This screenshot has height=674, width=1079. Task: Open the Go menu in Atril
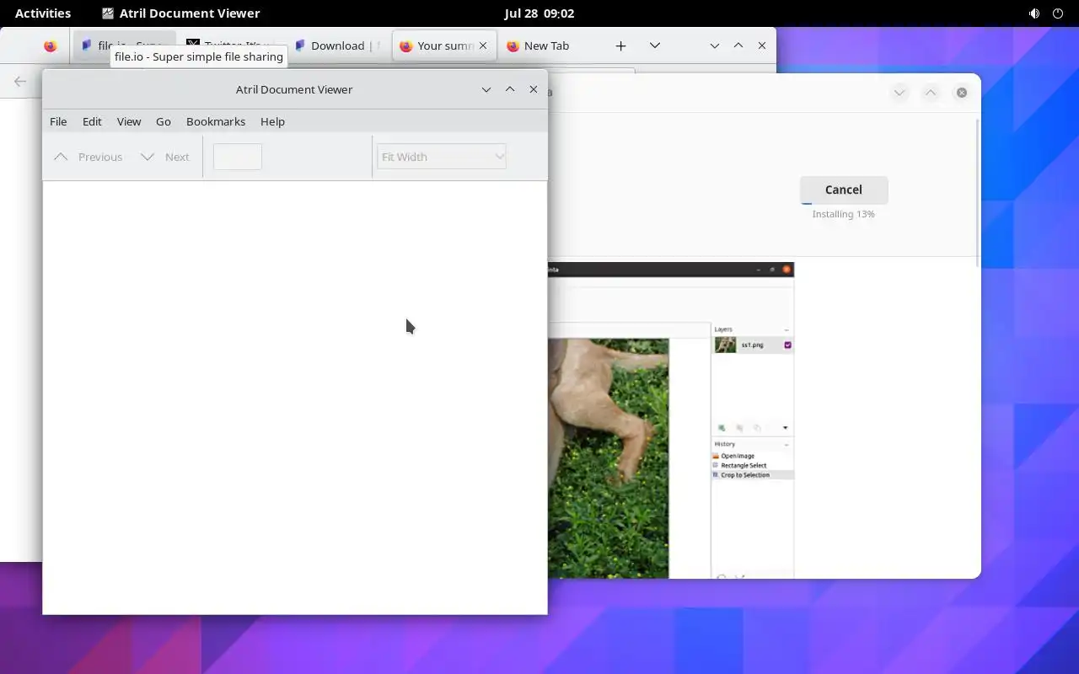click(x=164, y=121)
